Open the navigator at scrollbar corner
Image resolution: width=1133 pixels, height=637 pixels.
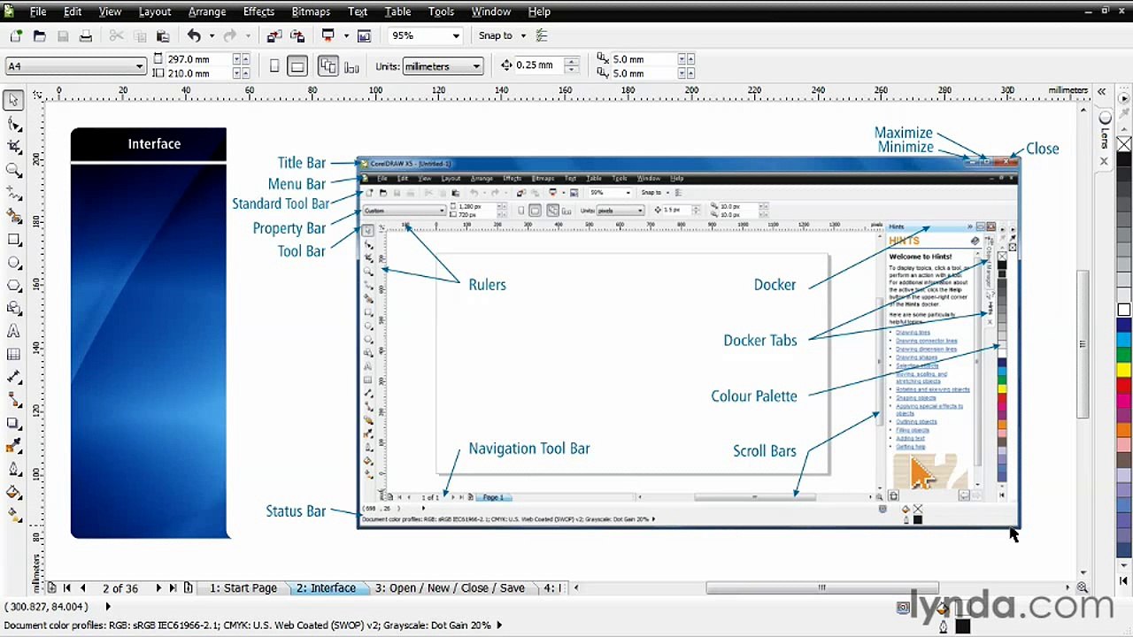pyautogui.click(x=1083, y=587)
